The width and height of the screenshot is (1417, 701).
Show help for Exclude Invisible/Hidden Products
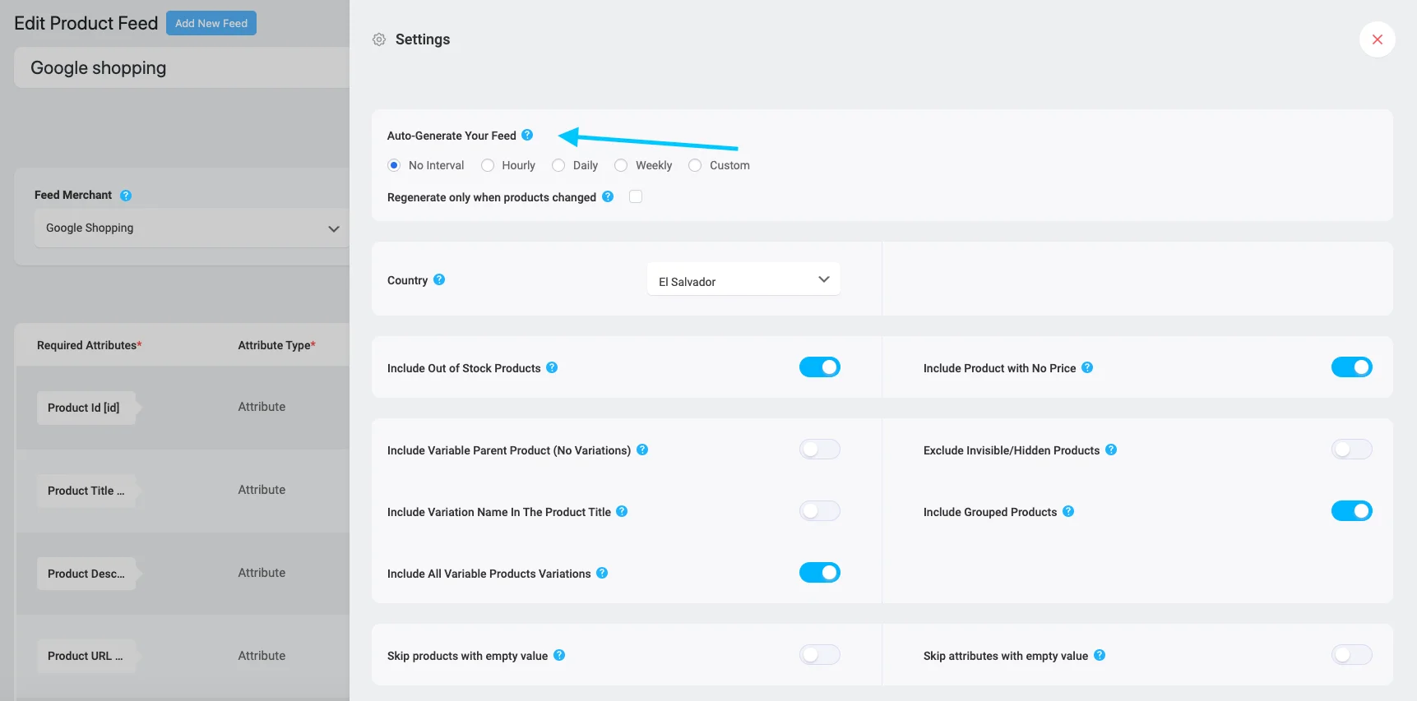tap(1111, 450)
